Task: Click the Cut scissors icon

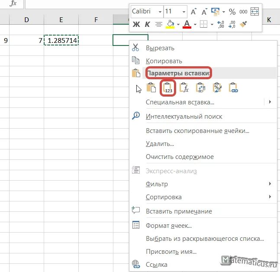Action: [x=135, y=48]
